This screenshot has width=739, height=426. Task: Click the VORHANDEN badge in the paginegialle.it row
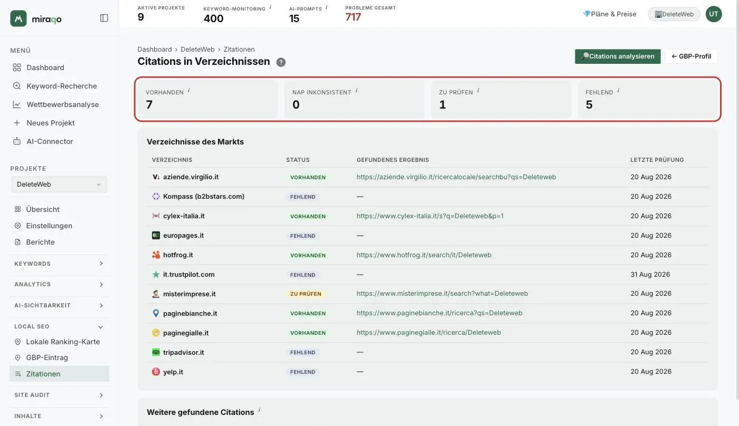pos(308,333)
